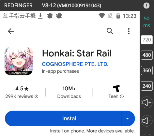This screenshot has width=154, height=136.
Task: Open COGNOSPHERE PTE. LTD. developer page
Action: pos(75,64)
